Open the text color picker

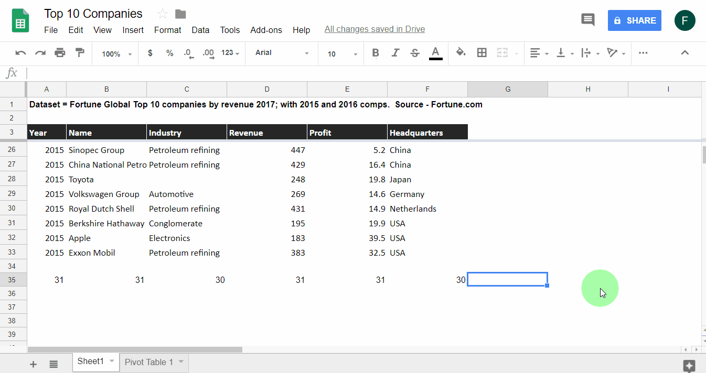435,53
